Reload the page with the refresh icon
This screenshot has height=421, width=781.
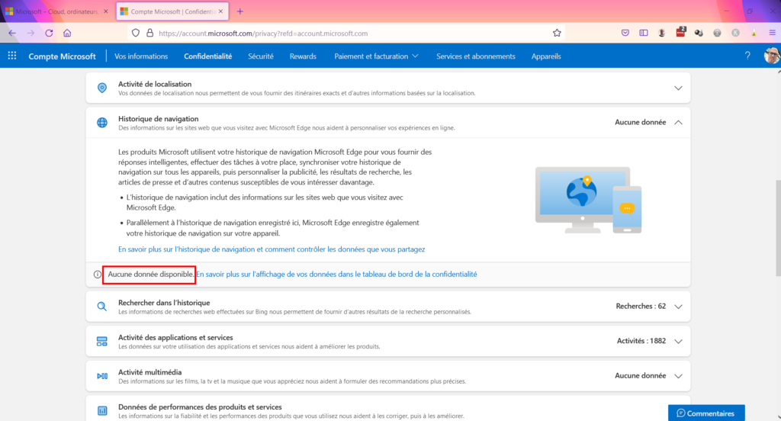pyautogui.click(x=49, y=33)
